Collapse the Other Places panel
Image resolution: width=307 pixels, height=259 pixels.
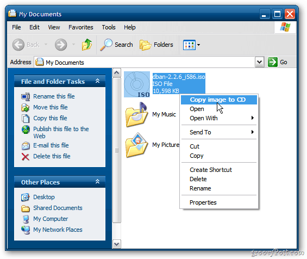click(x=97, y=182)
